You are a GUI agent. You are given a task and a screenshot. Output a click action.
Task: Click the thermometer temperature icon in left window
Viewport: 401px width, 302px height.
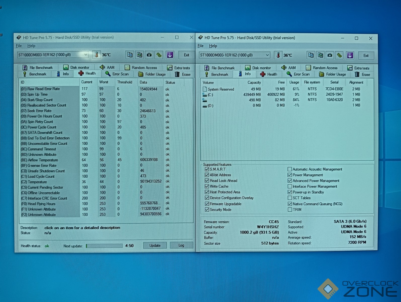96,55
